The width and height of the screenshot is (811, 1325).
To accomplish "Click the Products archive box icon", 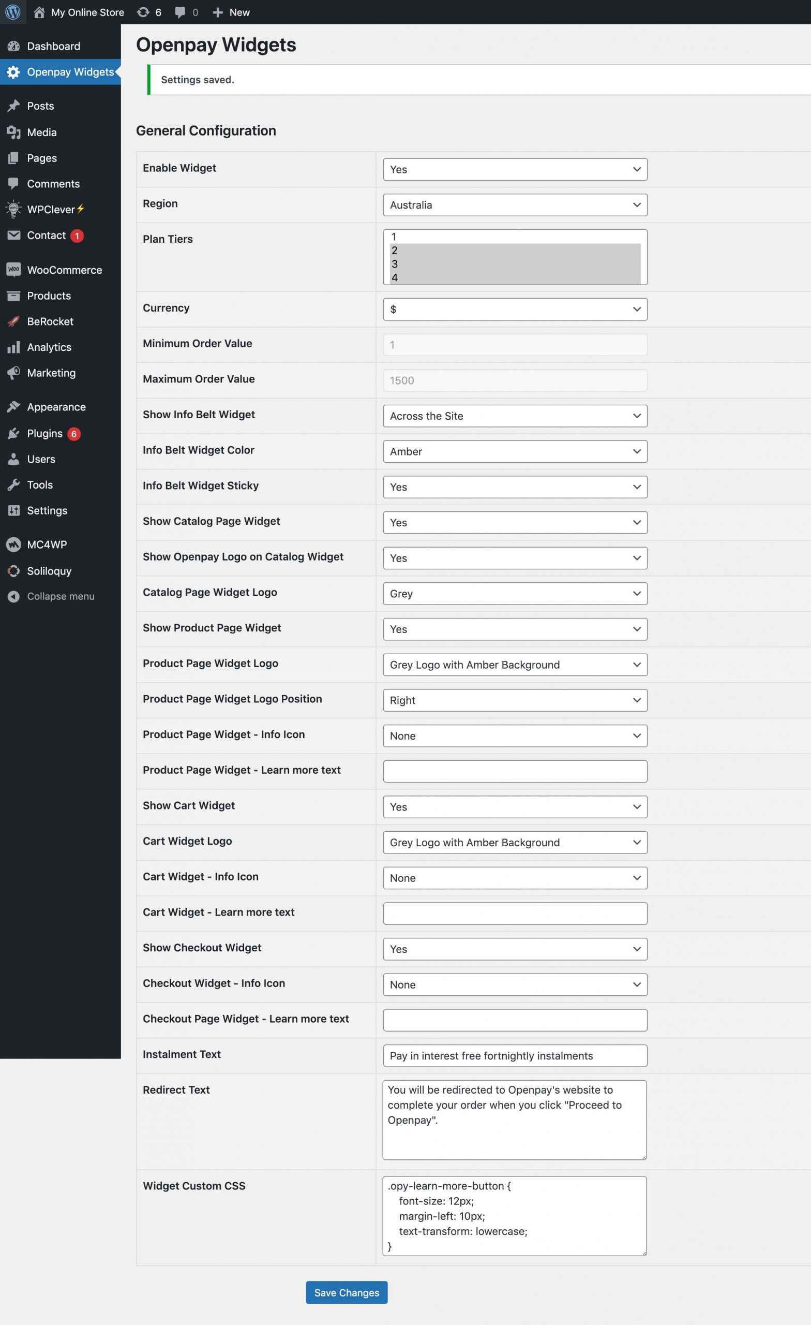I will click(x=13, y=296).
